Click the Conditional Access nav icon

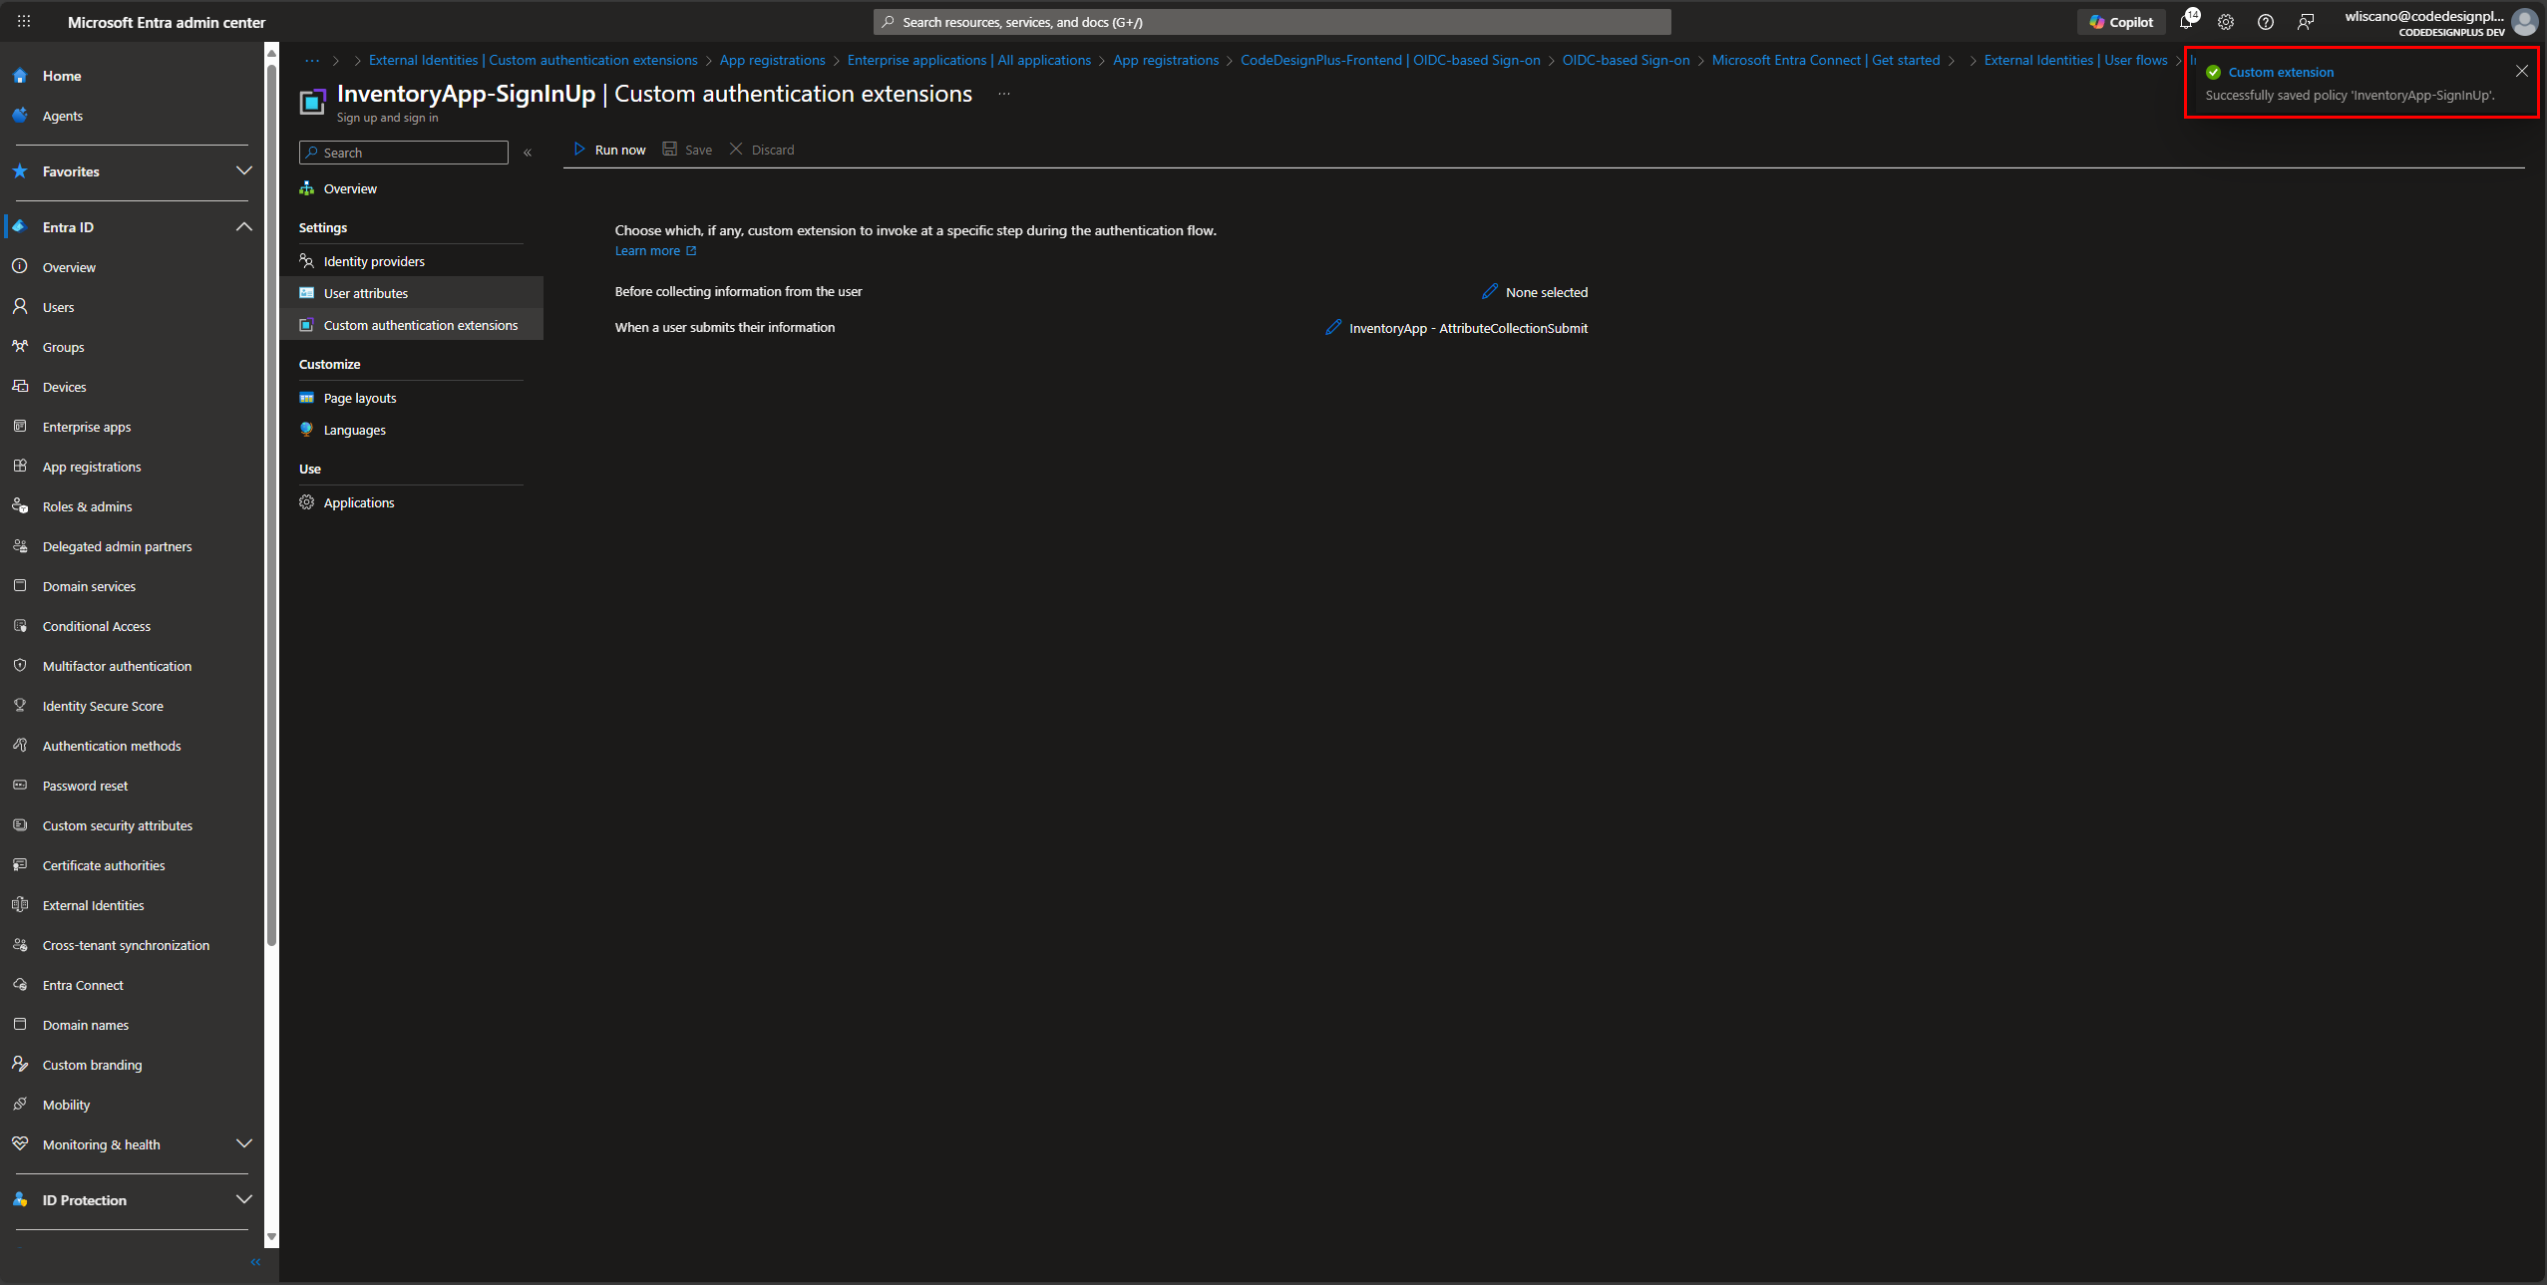[20, 625]
